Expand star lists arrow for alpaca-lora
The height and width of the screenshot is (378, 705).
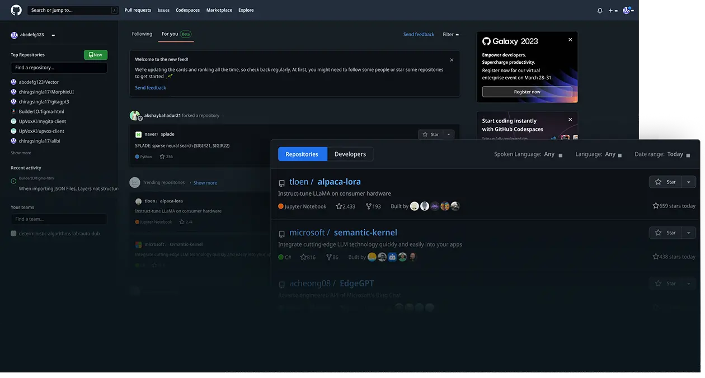click(x=689, y=182)
